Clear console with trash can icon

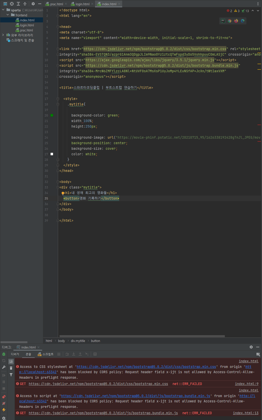[11, 368]
